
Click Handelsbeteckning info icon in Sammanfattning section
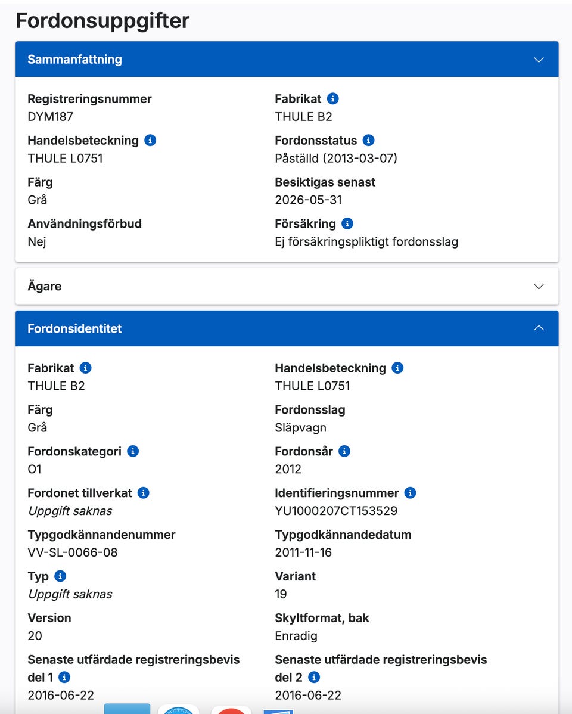pyautogui.click(x=150, y=141)
